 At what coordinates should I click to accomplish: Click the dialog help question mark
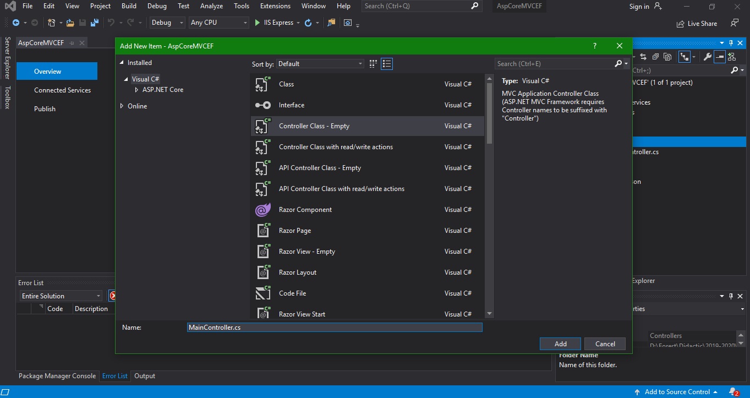(595, 46)
